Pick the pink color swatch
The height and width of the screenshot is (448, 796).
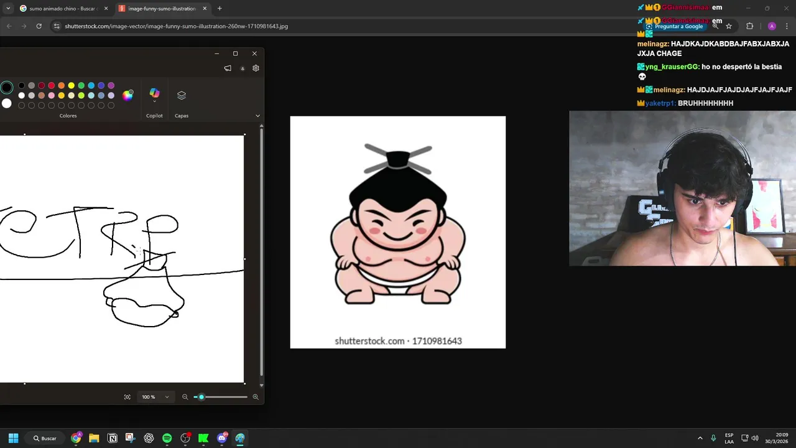(52, 96)
